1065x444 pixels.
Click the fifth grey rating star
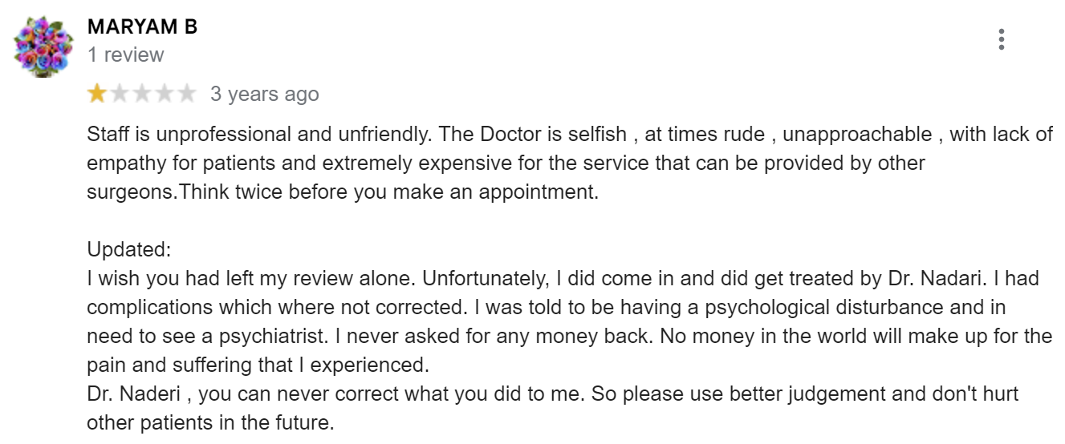[x=186, y=95]
